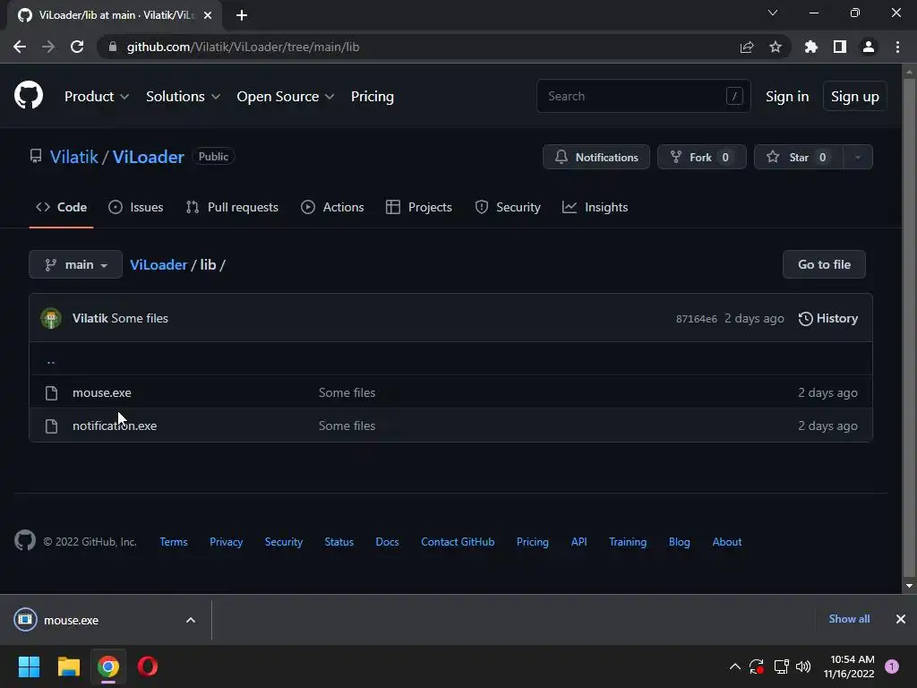Open Chrome tab search chevron
The width and height of the screenshot is (917, 688).
(x=773, y=13)
